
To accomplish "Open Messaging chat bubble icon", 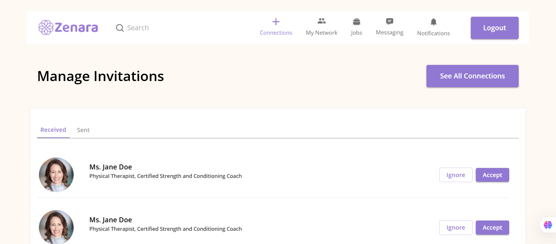I will click(390, 21).
